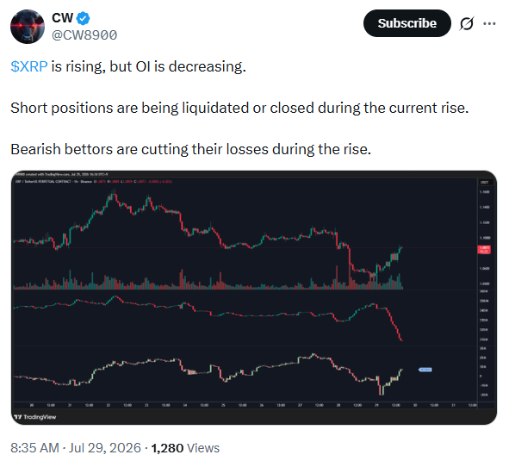Click the blue verified badge next to CW

[x=83, y=18]
